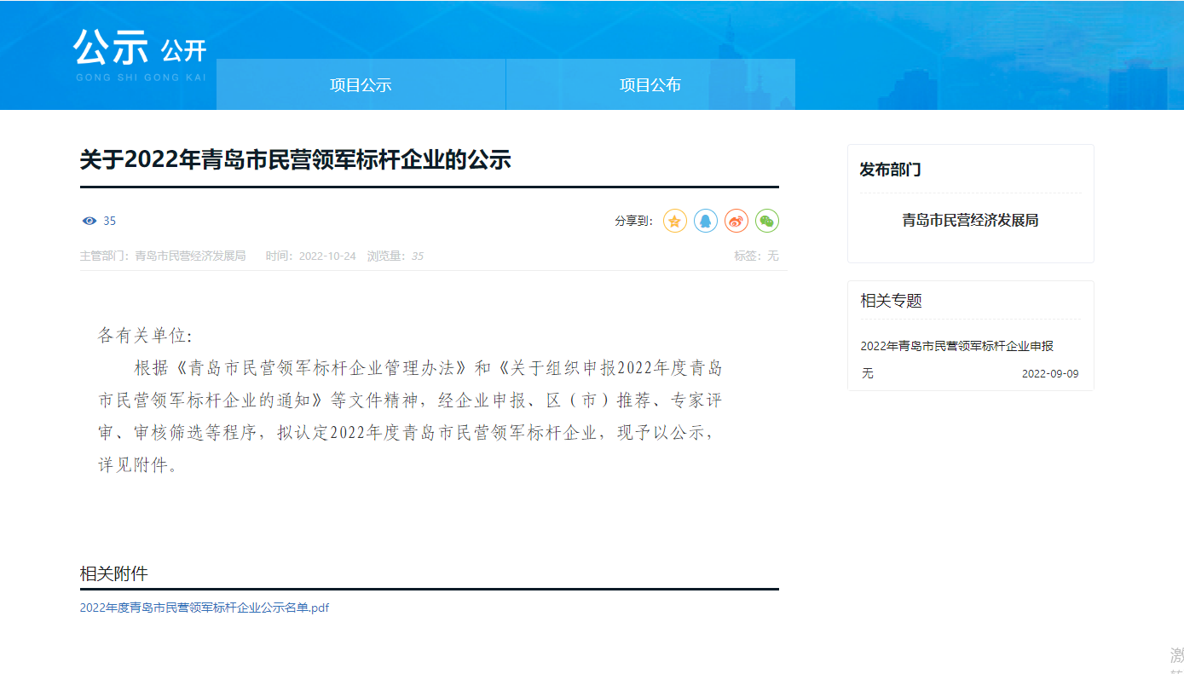
Task: Share the notice to Qzone via star icon
Action: pos(675,222)
